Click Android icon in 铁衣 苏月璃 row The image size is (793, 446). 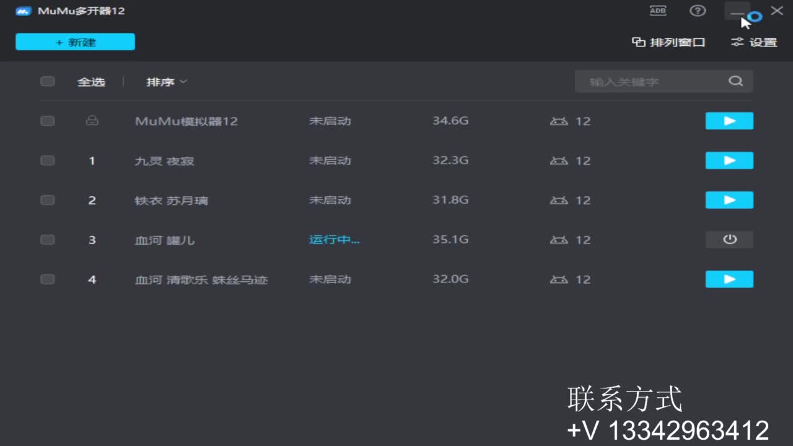[559, 200]
